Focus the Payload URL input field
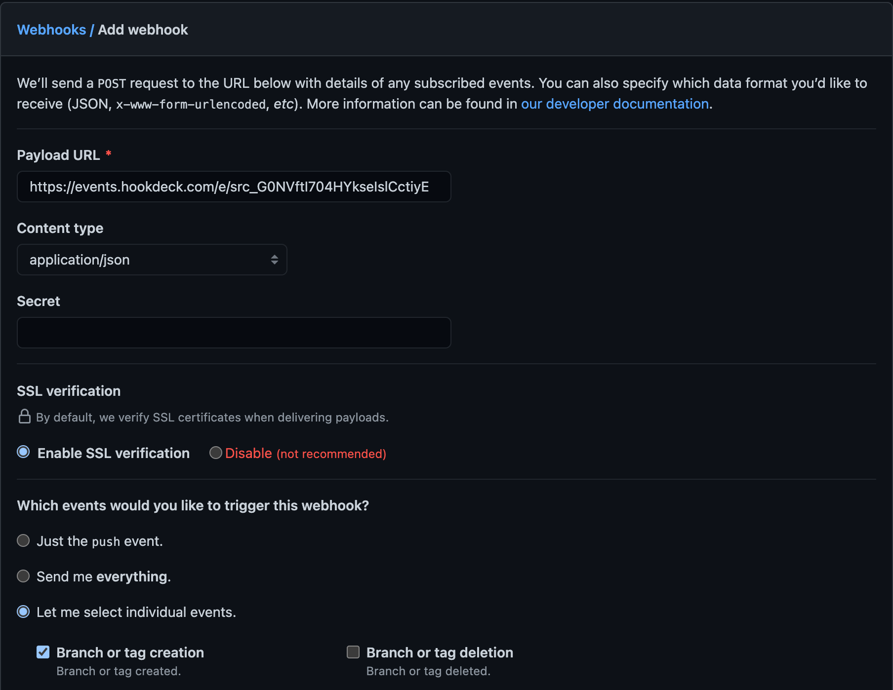The height and width of the screenshot is (690, 893). tap(234, 187)
